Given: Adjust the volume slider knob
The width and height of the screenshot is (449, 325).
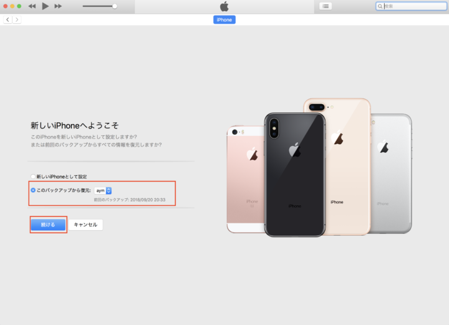Looking at the screenshot, I should (x=115, y=6).
